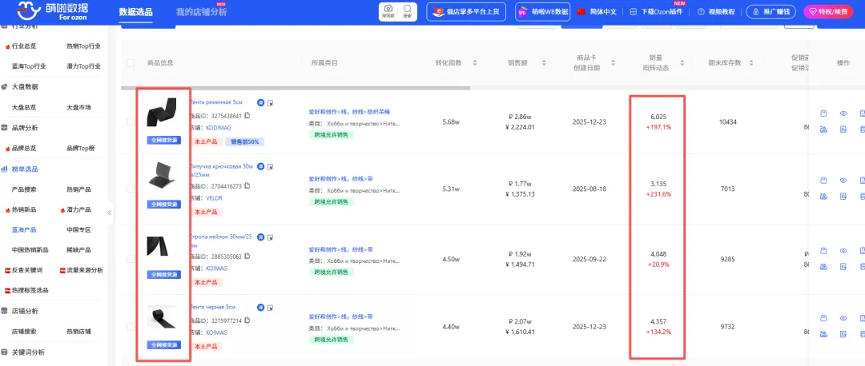Copy product ID 3275438641

[x=247, y=116]
